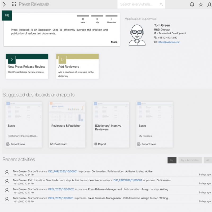The width and height of the screenshot is (212, 212).
Task: Open instance PREL/2020/10/00002 link
Action: pyautogui.click(x=61, y=189)
